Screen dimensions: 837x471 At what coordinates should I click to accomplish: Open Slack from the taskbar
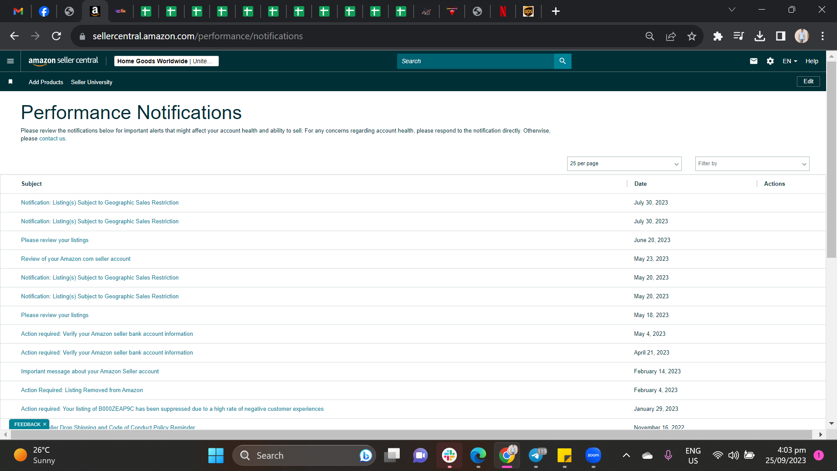[449, 456]
